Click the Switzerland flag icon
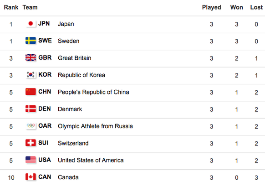Screen dimensions: 265x187 click(31, 143)
